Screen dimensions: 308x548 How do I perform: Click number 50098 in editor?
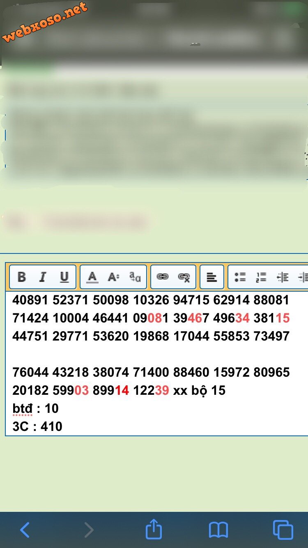(111, 300)
